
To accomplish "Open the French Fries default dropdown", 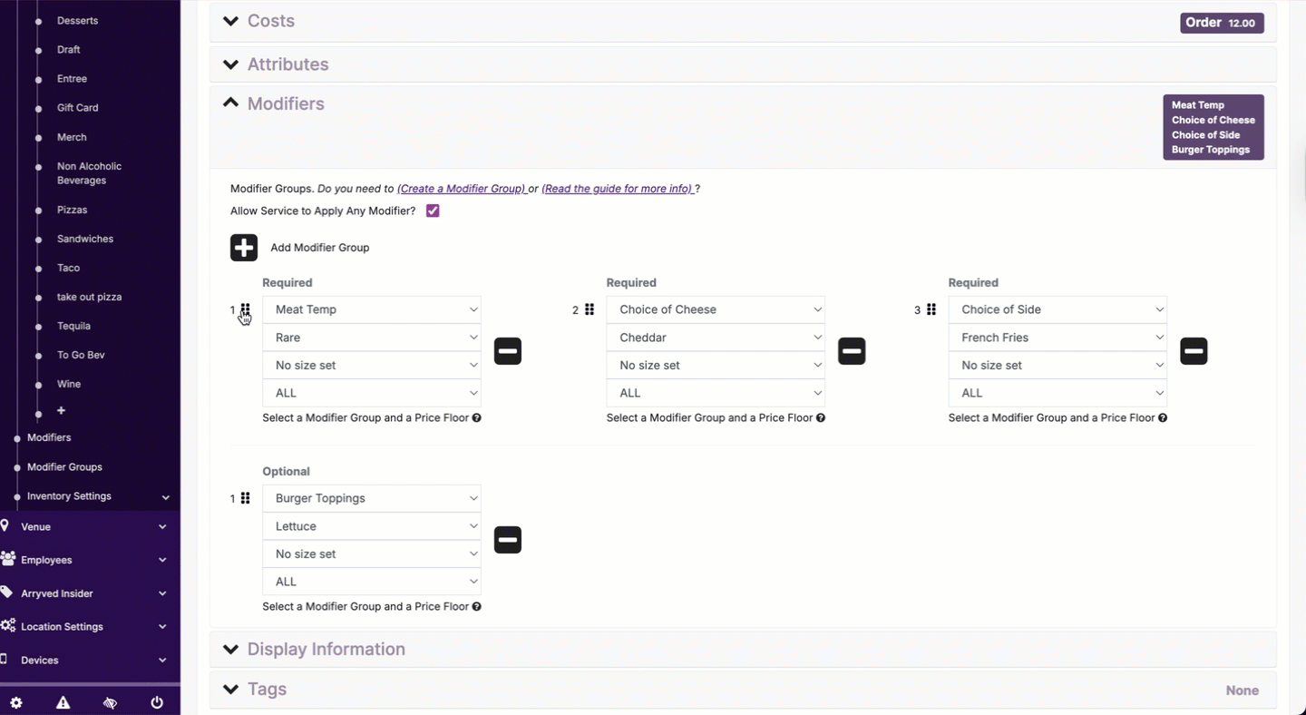I will pyautogui.click(x=1057, y=338).
